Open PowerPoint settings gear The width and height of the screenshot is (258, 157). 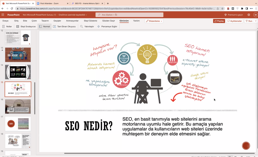[249, 15]
